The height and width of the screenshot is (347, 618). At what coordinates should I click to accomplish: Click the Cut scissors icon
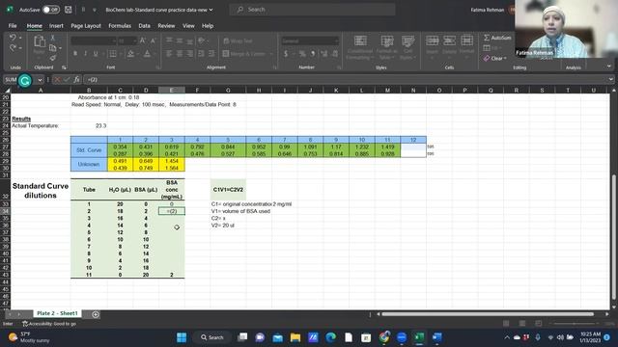[x=53, y=38]
